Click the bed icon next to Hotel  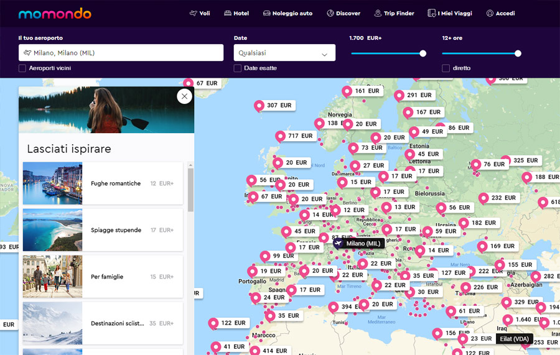coord(228,13)
